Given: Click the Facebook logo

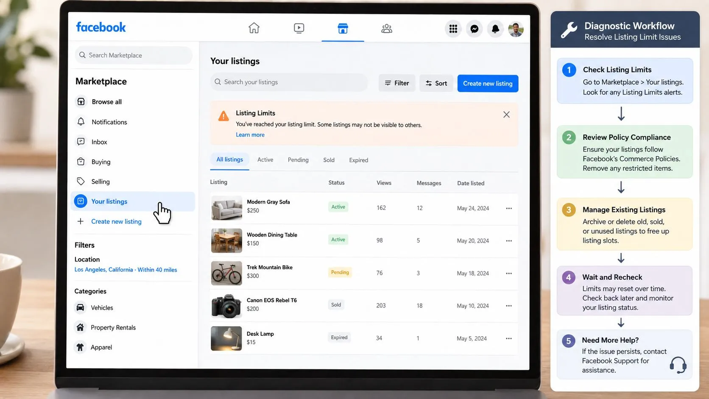Looking at the screenshot, I should click(101, 27).
